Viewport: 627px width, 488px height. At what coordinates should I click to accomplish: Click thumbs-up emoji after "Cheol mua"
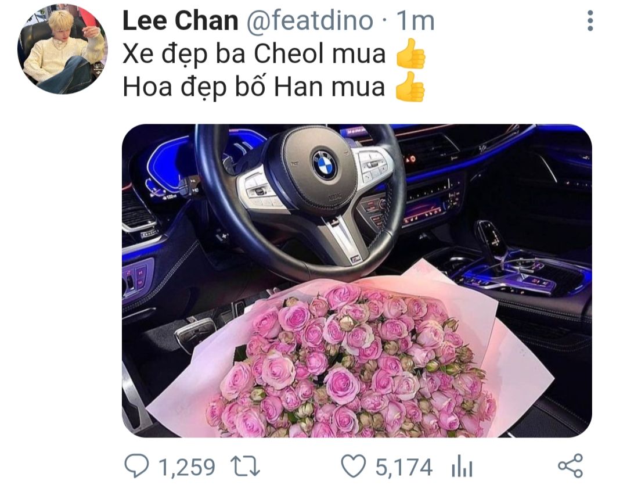tap(410, 53)
